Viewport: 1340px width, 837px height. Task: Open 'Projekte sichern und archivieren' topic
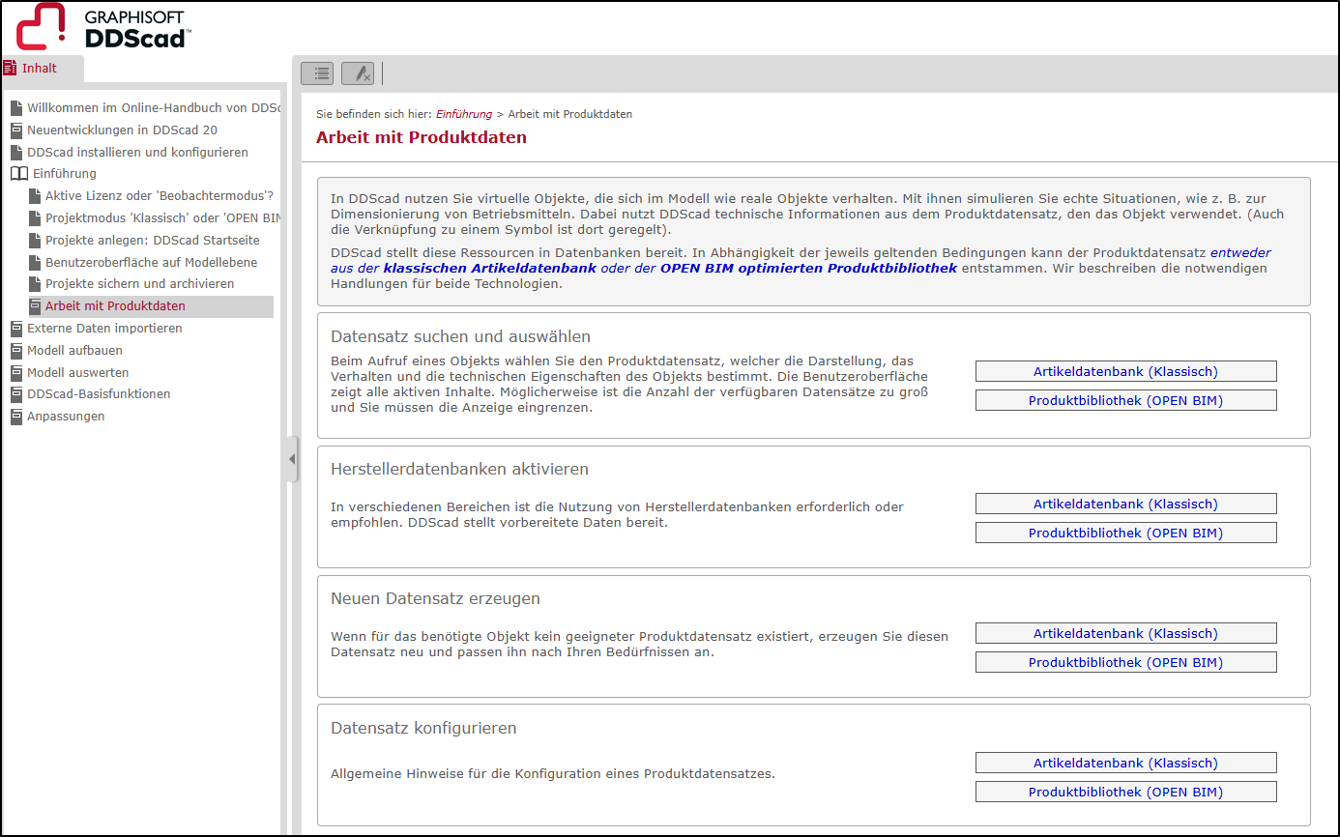coord(131,284)
